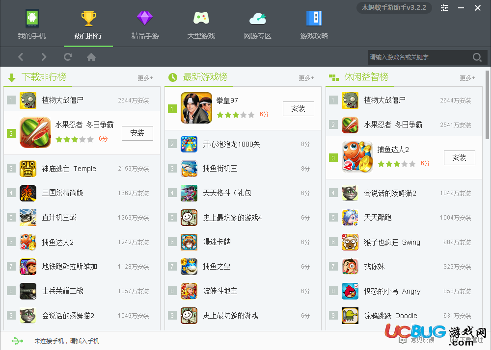Open 愤怒的小鸟 Angry game icon
Image resolution: width=491 pixels, height=350 pixels.
pyautogui.click(x=350, y=291)
